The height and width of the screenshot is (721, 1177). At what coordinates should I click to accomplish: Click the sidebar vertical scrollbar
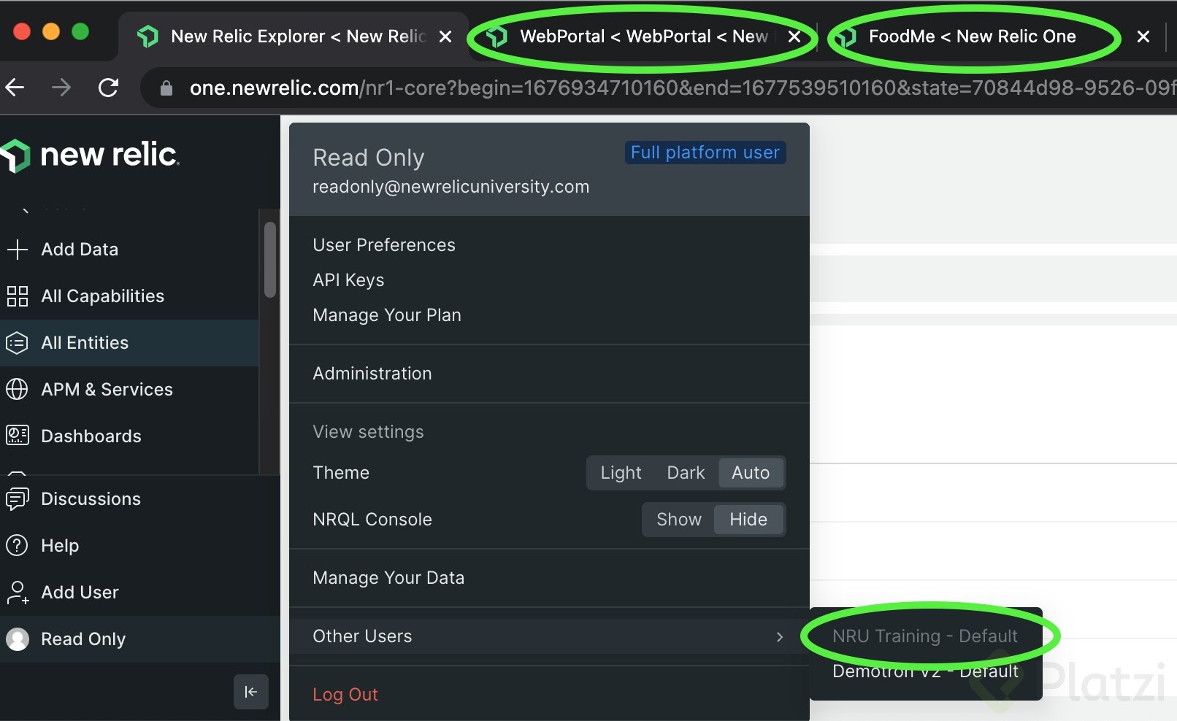click(269, 260)
